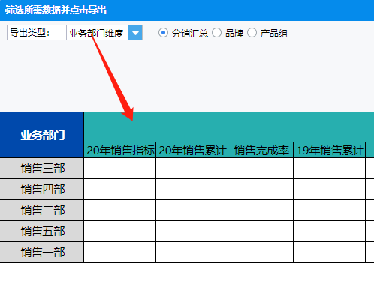Screen dimensions: 374x305
Task: Click the 业务部门维度 combo box field
Action: [97, 33]
